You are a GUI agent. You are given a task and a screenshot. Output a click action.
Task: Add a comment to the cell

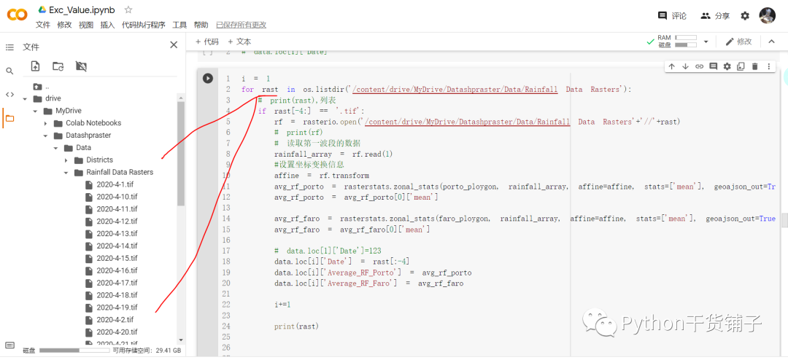(713, 66)
